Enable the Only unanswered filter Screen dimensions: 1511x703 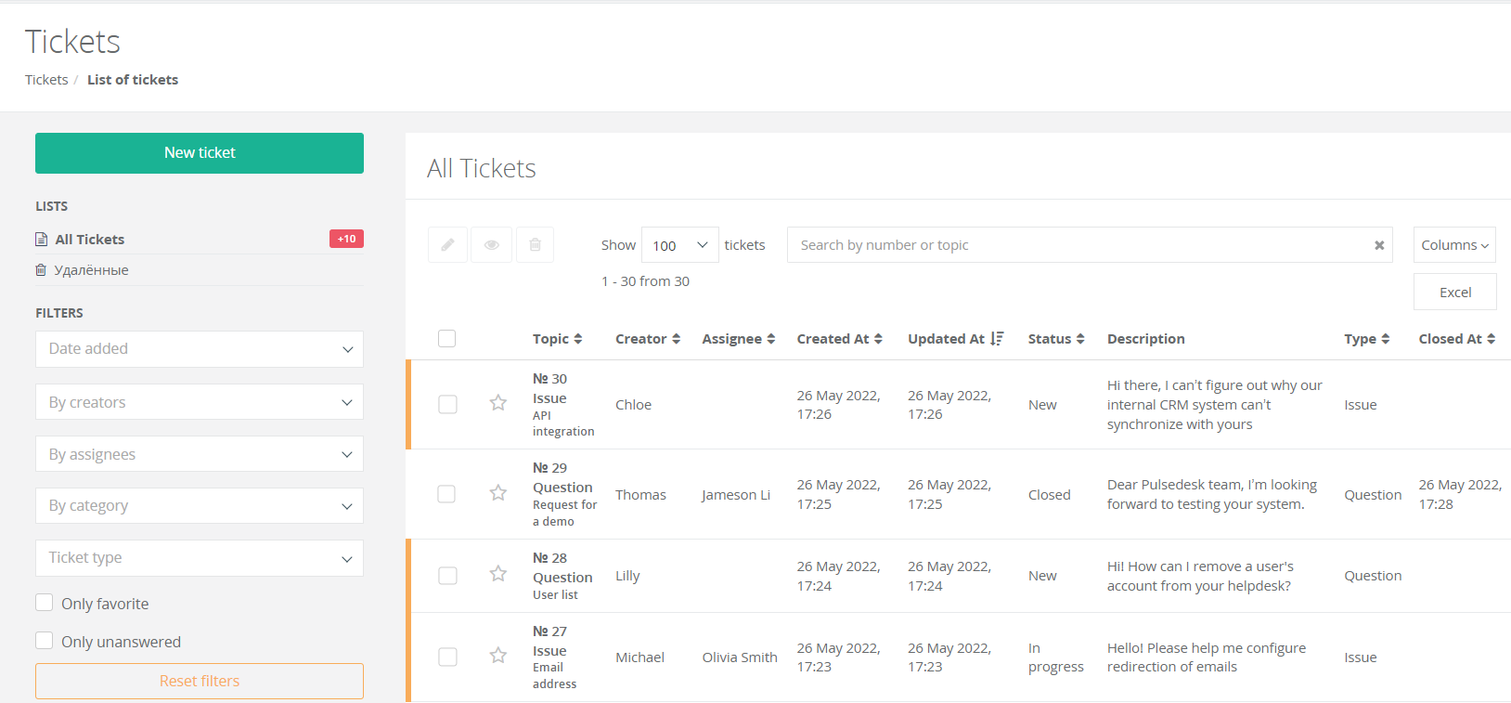45,641
